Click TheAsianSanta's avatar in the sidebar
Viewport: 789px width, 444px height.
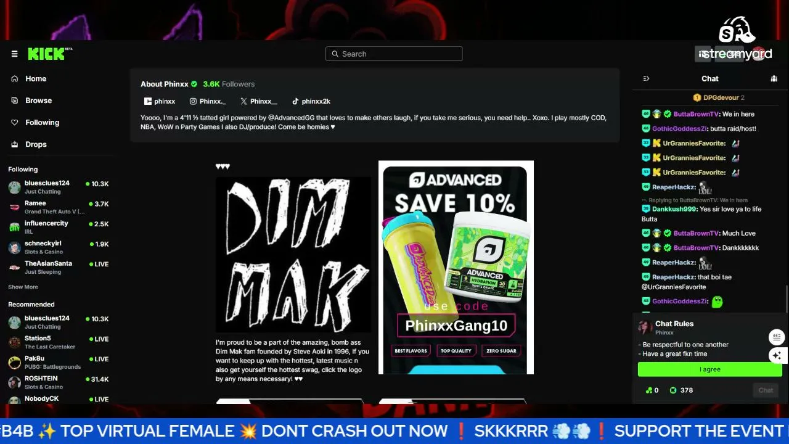pyautogui.click(x=14, y=267)
